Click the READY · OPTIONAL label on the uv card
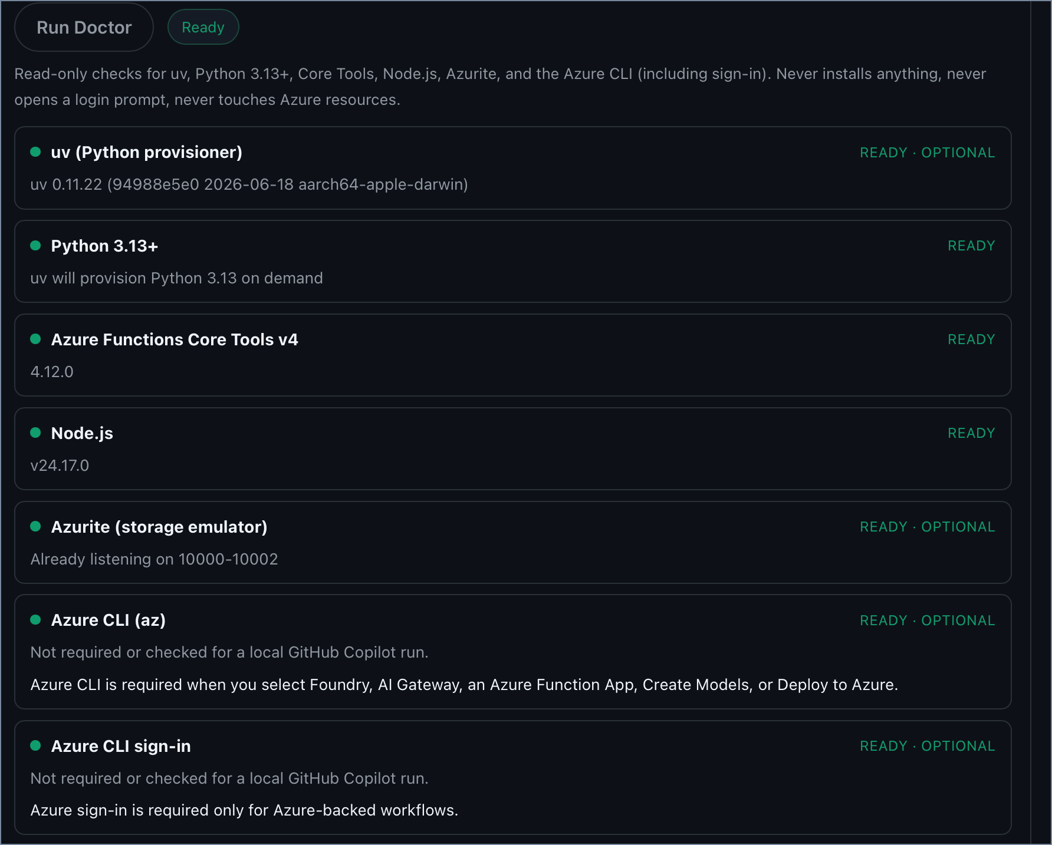Viewport: 1052px width, 845px height. (x=927, y=153)
